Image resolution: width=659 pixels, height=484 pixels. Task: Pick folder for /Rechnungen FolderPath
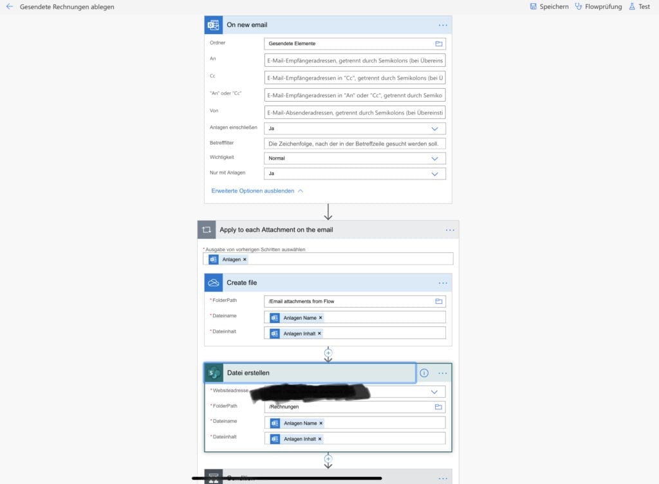point(439,407)
